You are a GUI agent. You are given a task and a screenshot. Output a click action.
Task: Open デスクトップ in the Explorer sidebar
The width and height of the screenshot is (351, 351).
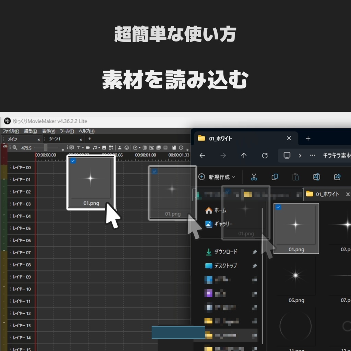click(221, 266)
